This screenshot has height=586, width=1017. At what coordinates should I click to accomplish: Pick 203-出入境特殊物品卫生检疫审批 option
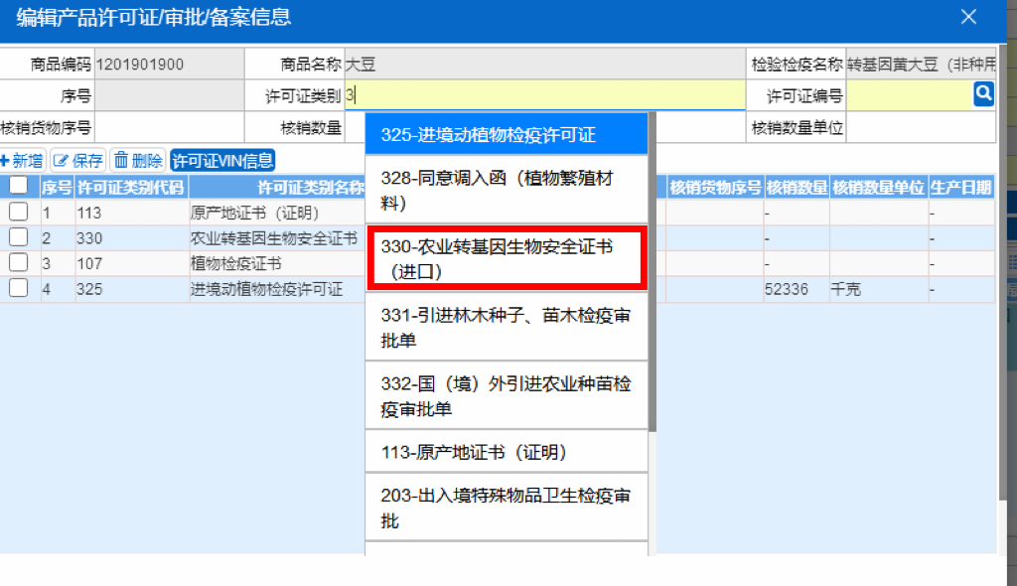pos(507,506)
